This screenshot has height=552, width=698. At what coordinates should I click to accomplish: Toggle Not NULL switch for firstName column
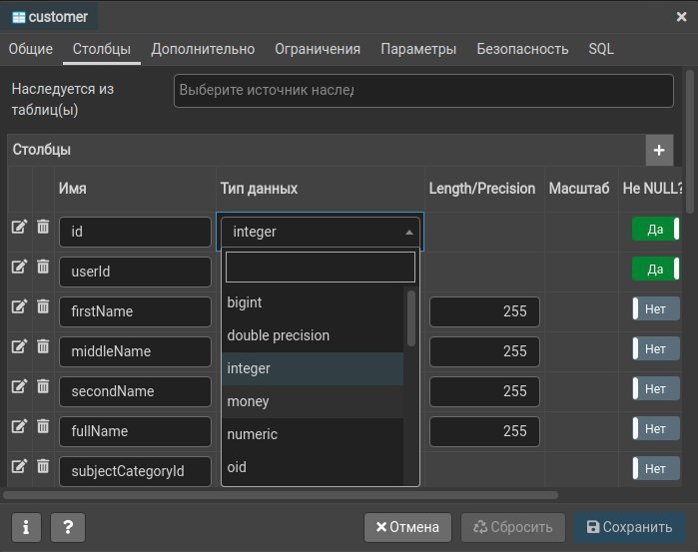pos(655,308)
